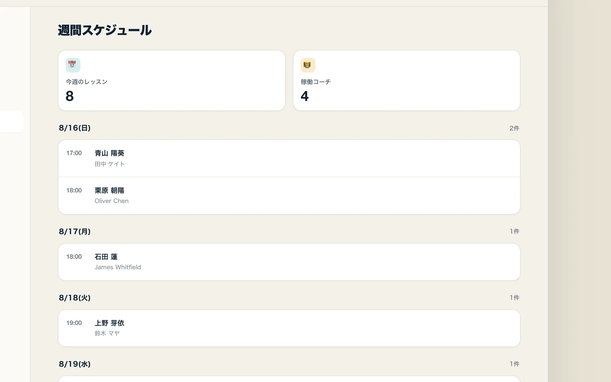Open the 石田 蓮 lesson entry

(x=289, y=262)
